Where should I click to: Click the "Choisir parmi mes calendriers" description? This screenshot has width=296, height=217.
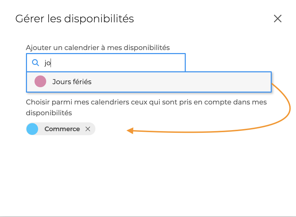click(x=146, y=102)
